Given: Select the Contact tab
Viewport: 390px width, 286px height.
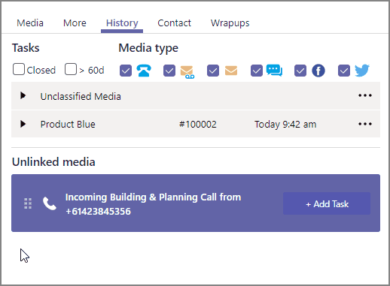Looking at the screenshot, I should 174,23.
